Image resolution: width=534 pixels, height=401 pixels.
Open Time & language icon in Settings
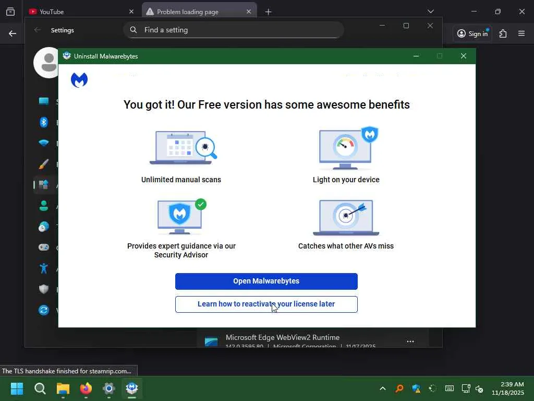[x=44, y=227]
